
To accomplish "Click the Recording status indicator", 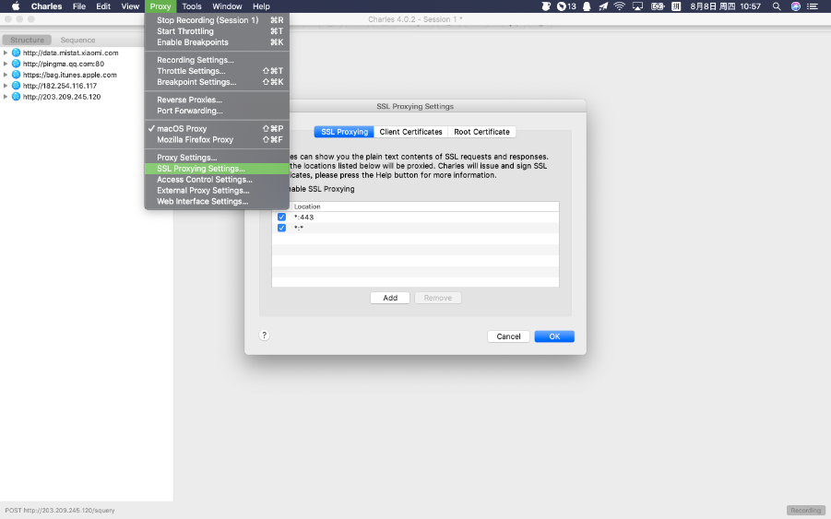I will pos(805,511).
